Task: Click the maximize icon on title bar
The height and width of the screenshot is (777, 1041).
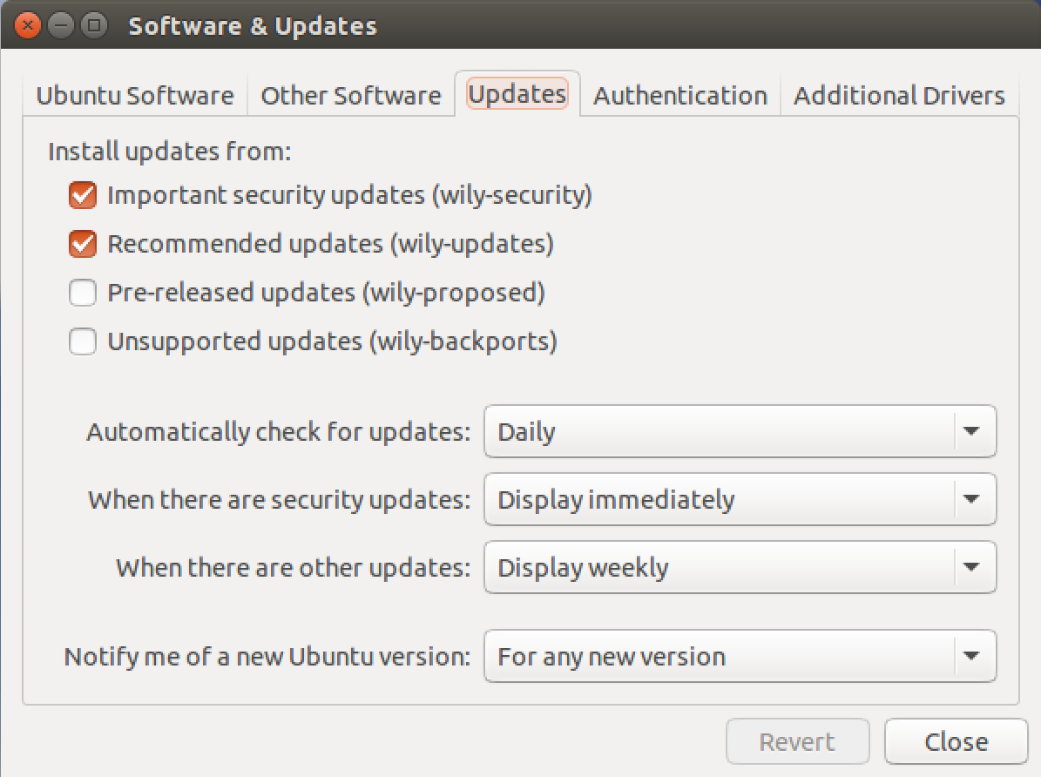Action: tap(92, 25)
